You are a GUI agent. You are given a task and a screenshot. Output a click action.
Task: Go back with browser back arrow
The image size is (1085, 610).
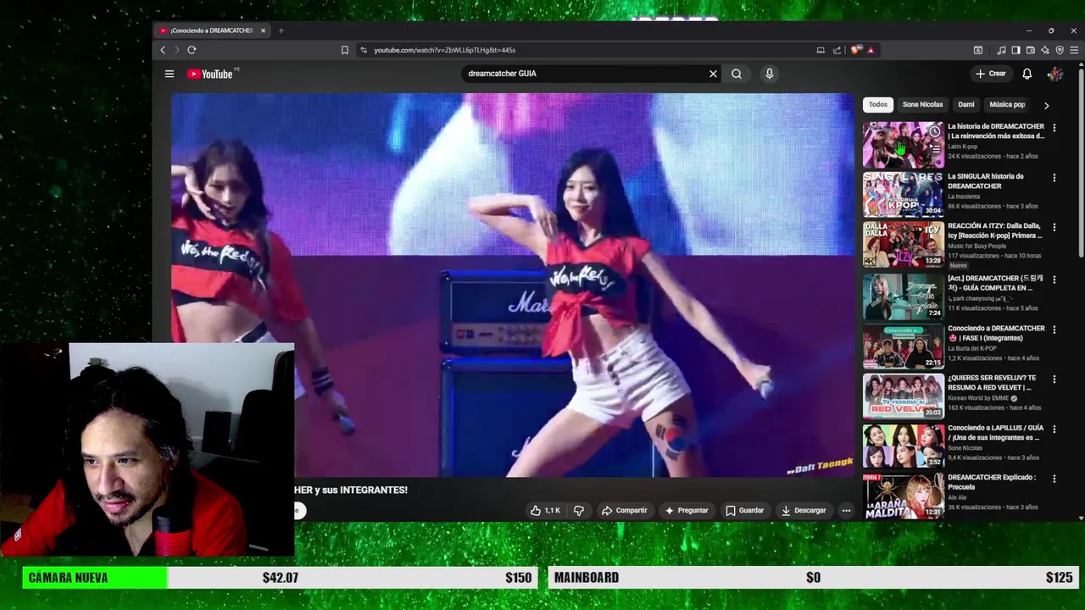tap(163, 50)
